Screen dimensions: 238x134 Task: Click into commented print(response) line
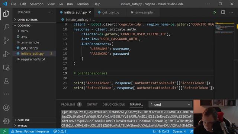[x=90, y=73]
